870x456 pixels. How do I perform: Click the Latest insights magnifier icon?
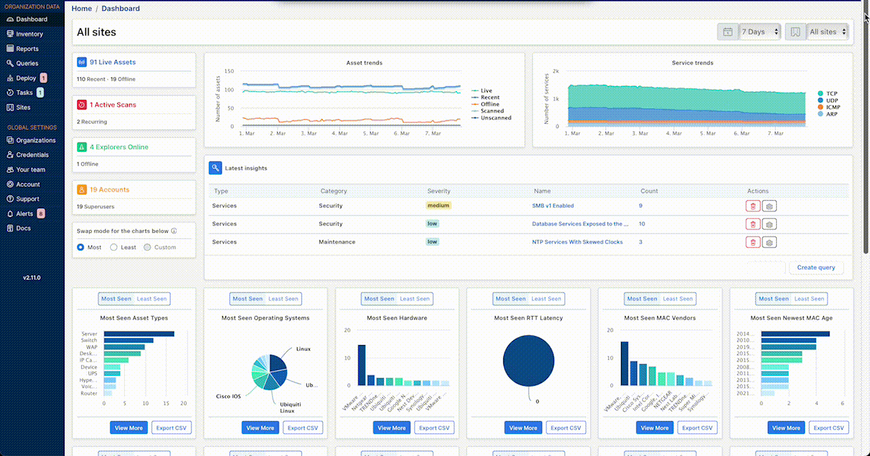(215, 168)
